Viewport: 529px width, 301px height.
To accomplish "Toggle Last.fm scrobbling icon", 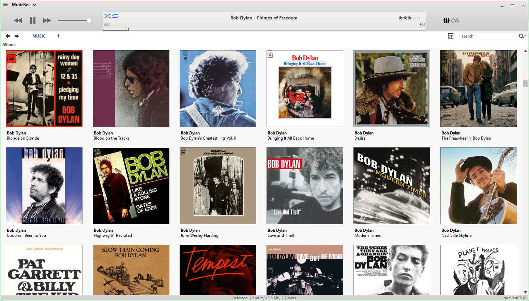I will click(455, 20).
